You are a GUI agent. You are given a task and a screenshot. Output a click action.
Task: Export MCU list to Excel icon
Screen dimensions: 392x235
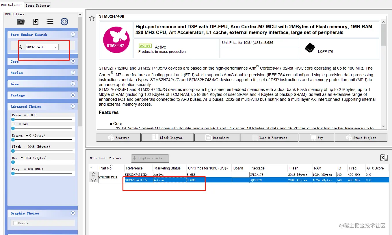tap(384, 158)
